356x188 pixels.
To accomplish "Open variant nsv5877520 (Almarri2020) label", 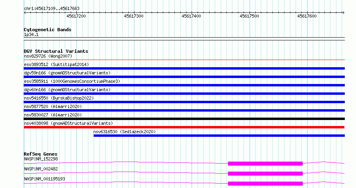I will [x=53, y=106].
